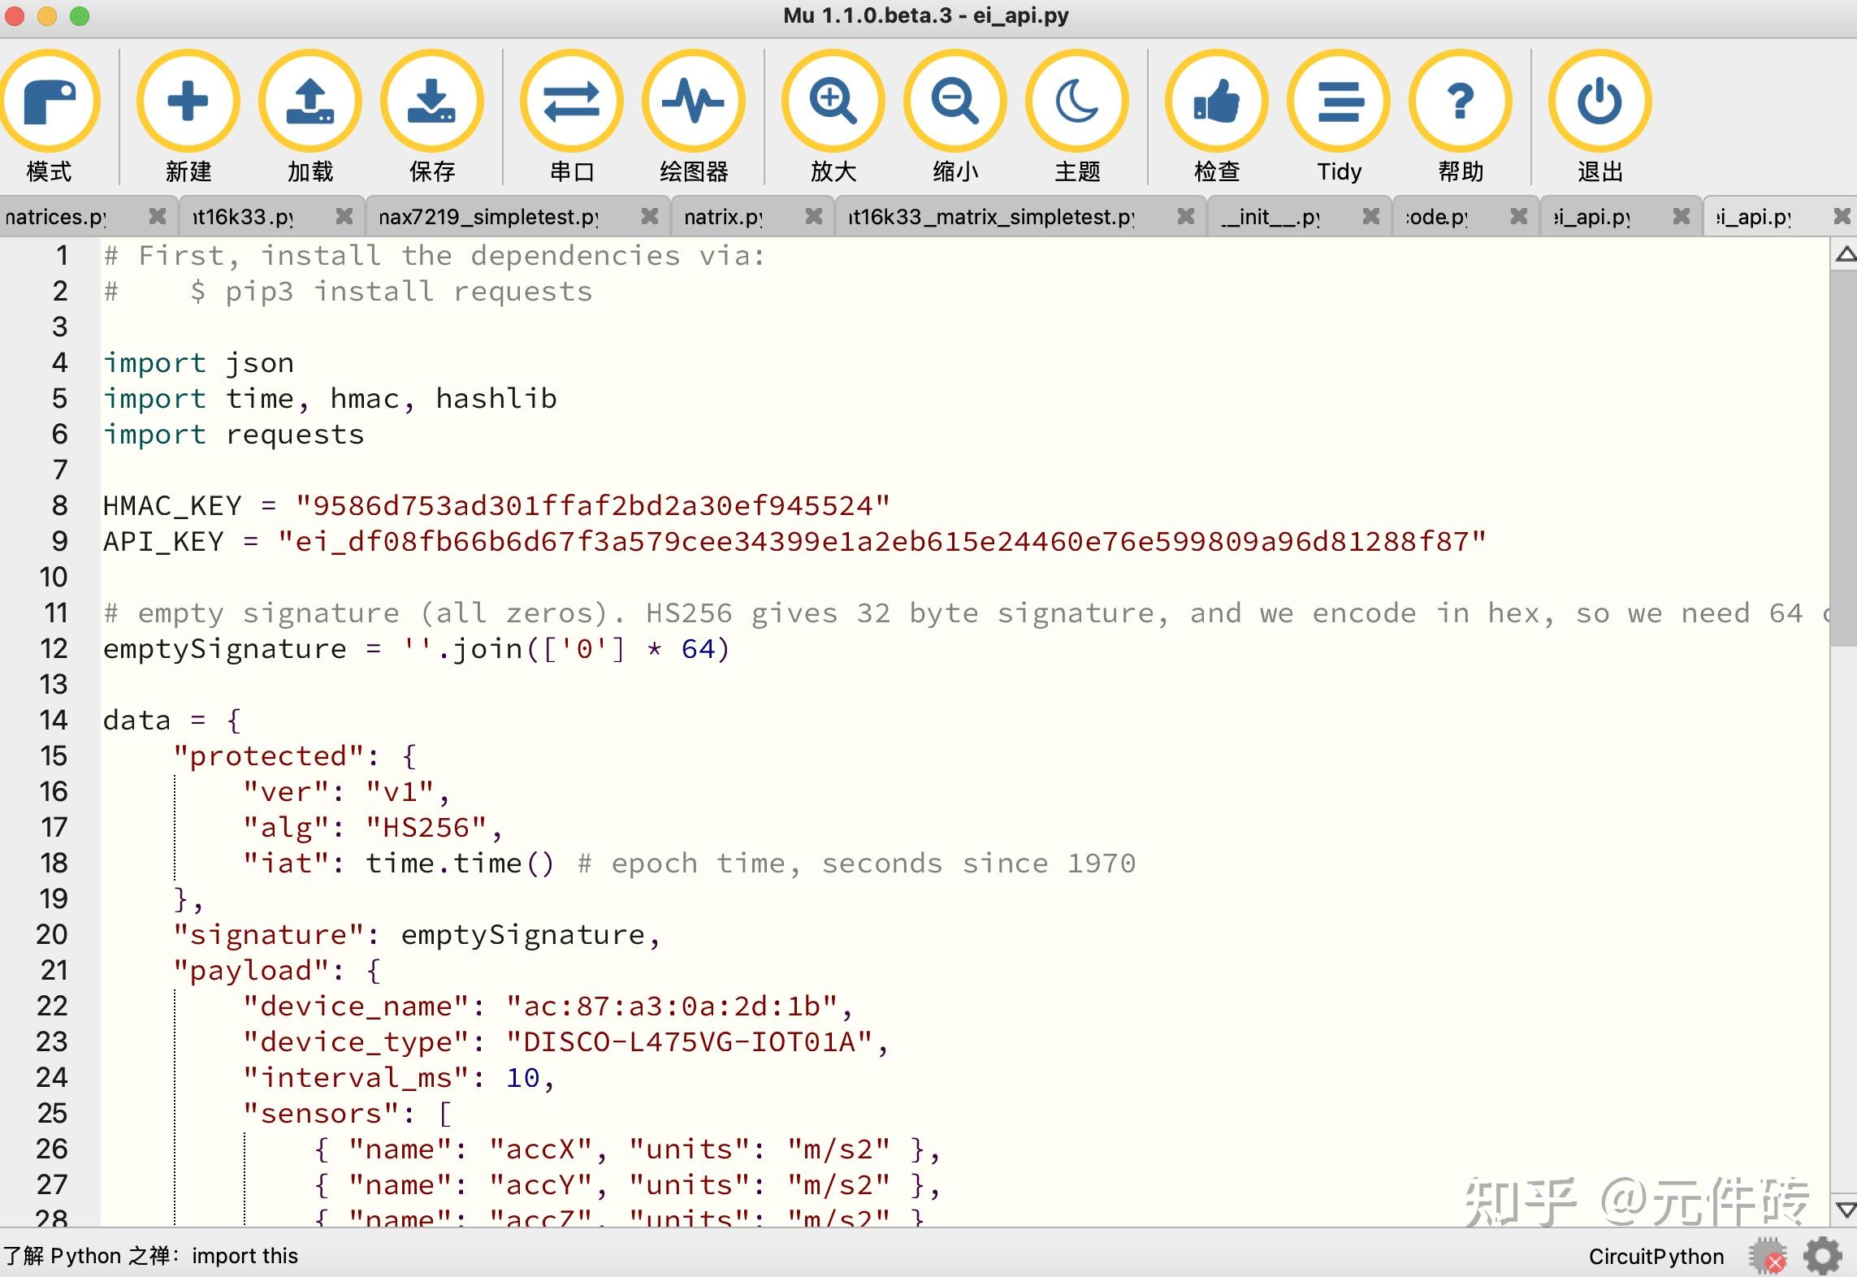
Task: Click the CircuitPython mode label
Action: (x=1656, y=1256)
